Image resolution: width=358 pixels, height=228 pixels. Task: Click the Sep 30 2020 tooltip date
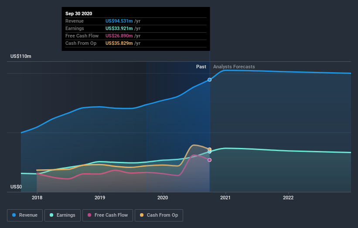[79, 13]
